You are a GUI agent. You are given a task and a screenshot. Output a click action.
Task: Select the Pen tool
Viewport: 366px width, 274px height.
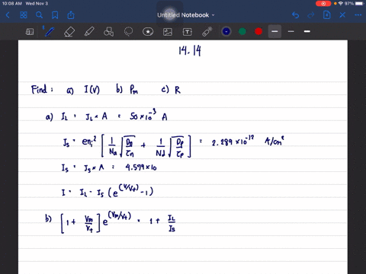50,32
